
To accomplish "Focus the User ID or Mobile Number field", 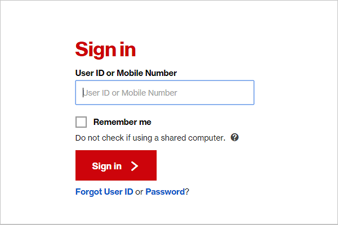I will coord(164,93).
